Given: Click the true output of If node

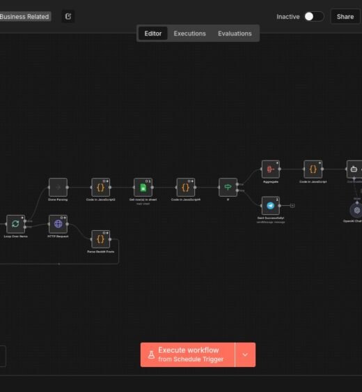Looking at the screenshot, I should click(x=237, y=185).
